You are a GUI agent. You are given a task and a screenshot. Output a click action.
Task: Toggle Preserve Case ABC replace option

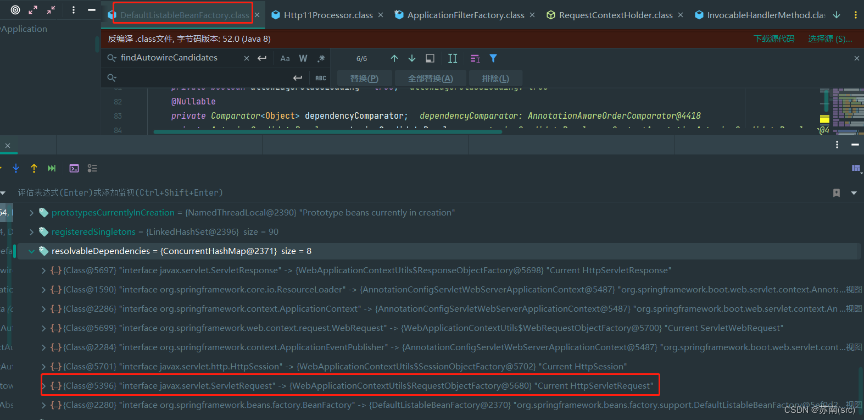[x=321, y=78]
